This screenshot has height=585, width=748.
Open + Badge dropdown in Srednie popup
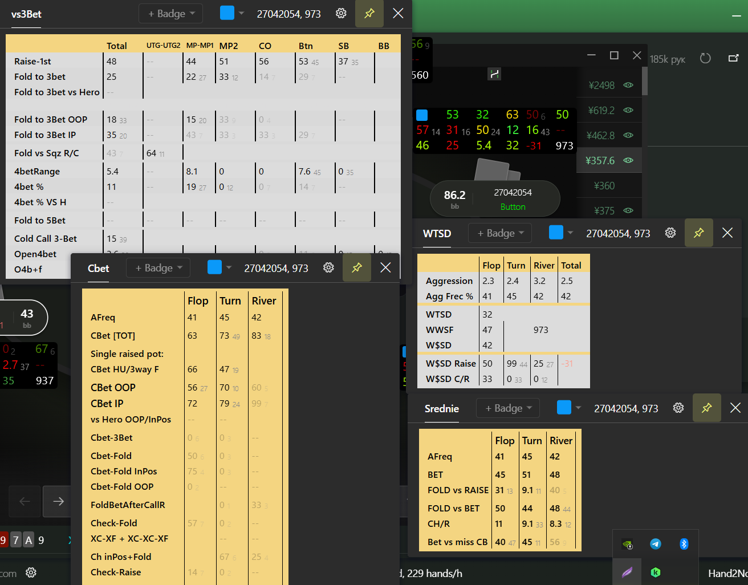(509, 408)
